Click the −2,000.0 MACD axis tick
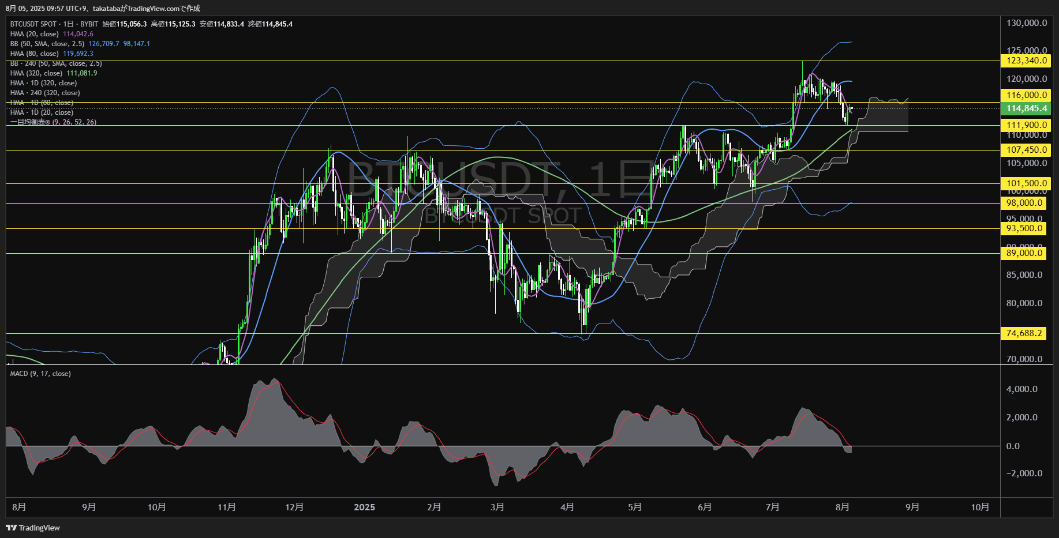This screenshot has height=538, width=1059. tap(1024, 473)
